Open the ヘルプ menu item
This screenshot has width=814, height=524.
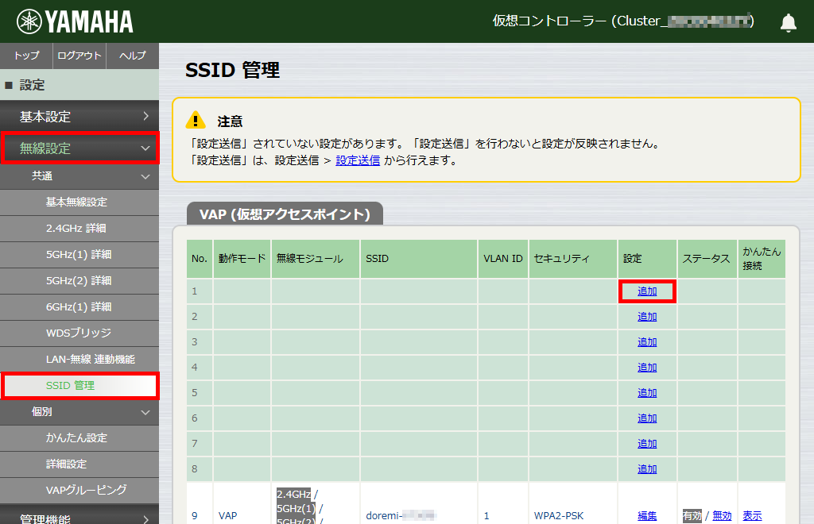tap(132, 56)
